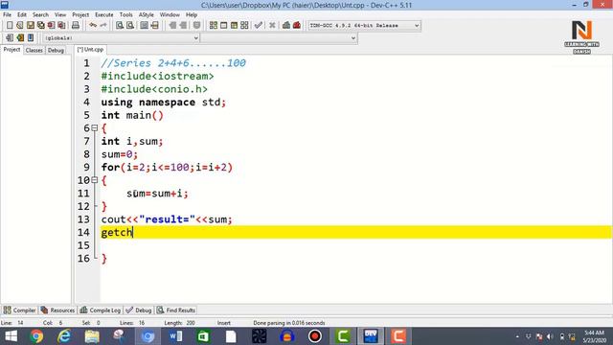Click the Profile analysis chart icon
Image resolution: width=613 pixels, height=345 pixels.
point(286,26)
